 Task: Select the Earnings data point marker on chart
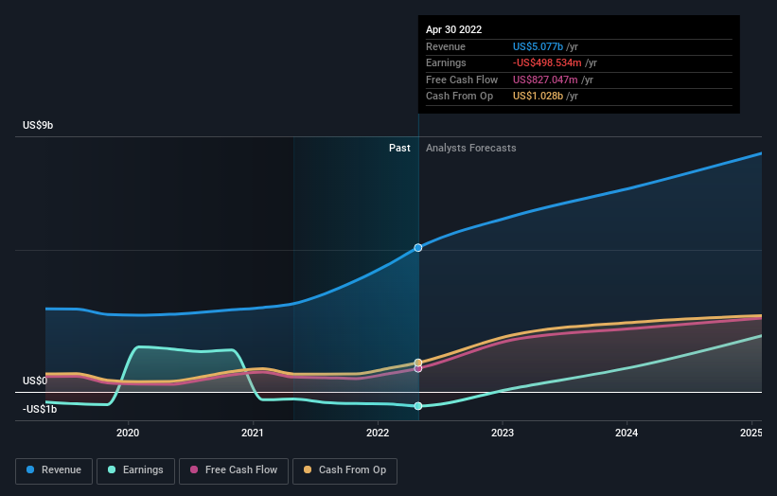point(418,406)
